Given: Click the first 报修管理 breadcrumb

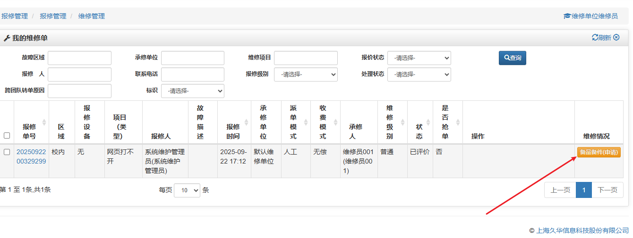Looking at the screenshot, I should pyautogui.click(x=15, y=16).
